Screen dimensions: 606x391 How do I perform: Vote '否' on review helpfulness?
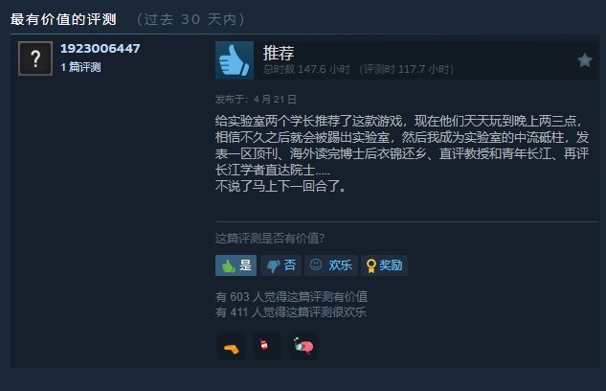click(x=281, y=265)
